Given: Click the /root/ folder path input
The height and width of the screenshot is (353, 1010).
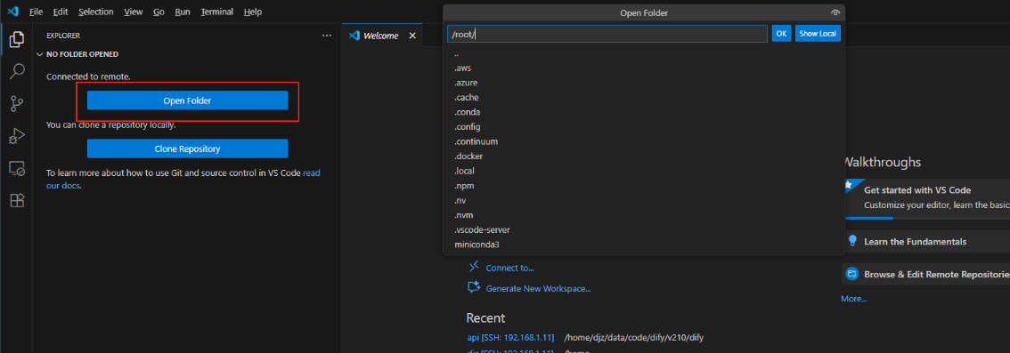Looking at the screenshot, I should [607, 34].
